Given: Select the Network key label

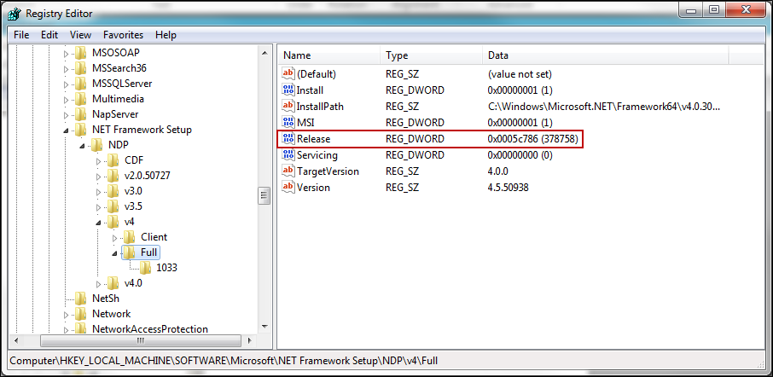Looking at the screenshot, I should 112,313.
